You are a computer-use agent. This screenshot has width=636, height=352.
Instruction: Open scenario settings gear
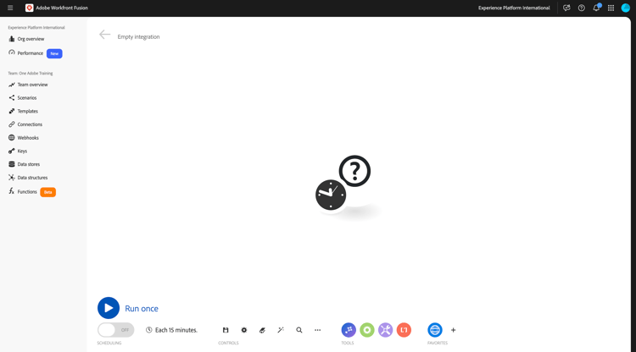(x=243, y=330)
